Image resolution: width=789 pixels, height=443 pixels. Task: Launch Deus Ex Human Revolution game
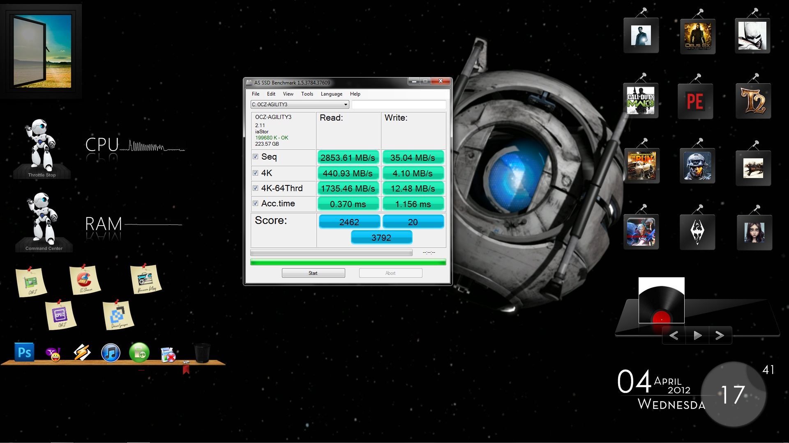tap(697, 36)
